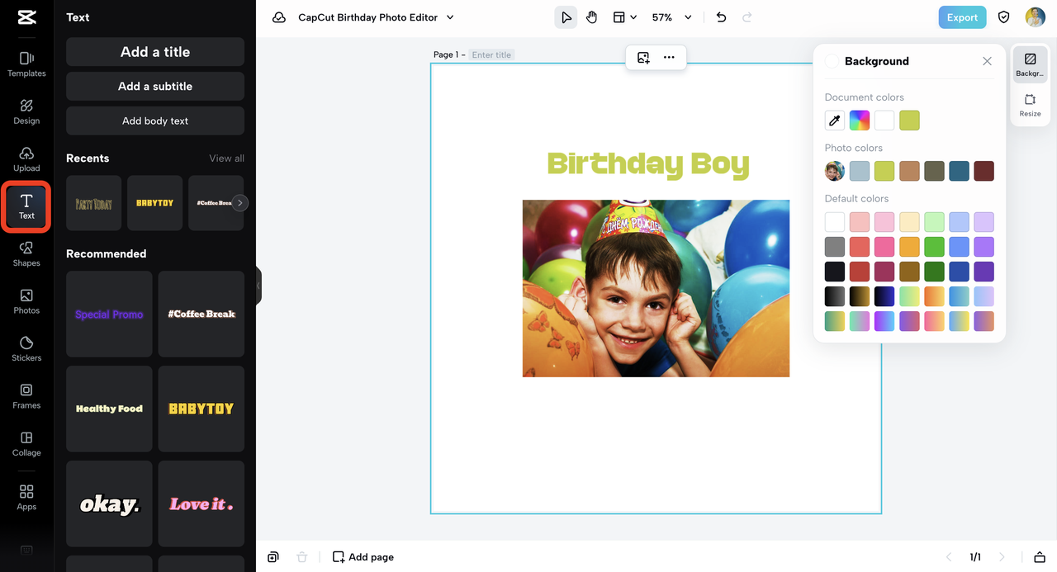Click the CapCut logo icon
The height and width of the screenshot is (572, 1057).
click(x=26, y=17)
